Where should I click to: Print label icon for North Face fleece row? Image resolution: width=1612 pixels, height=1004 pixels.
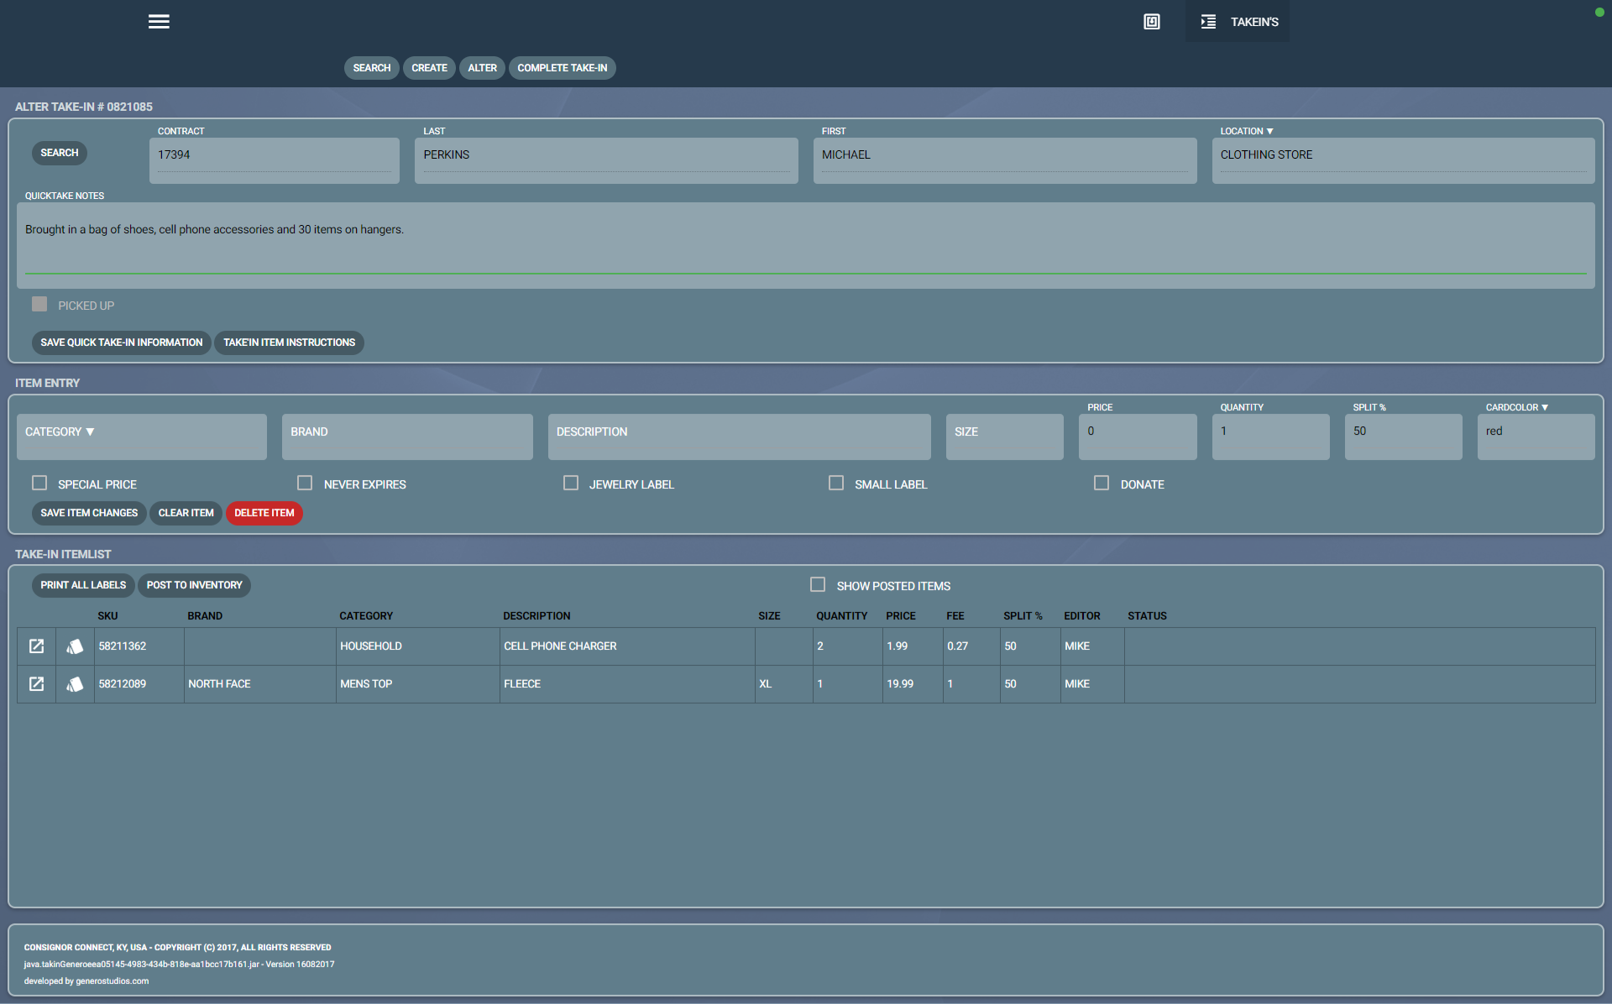pyautogui.click(x=75, y=683)
